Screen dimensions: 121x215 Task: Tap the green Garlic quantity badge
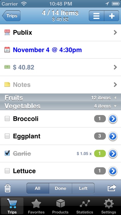100,154
